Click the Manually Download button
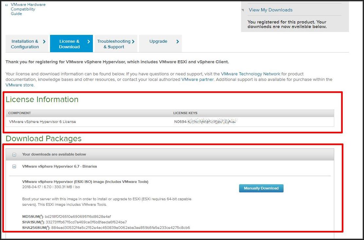This screenshot has width=364, height=240. (261, 188)
